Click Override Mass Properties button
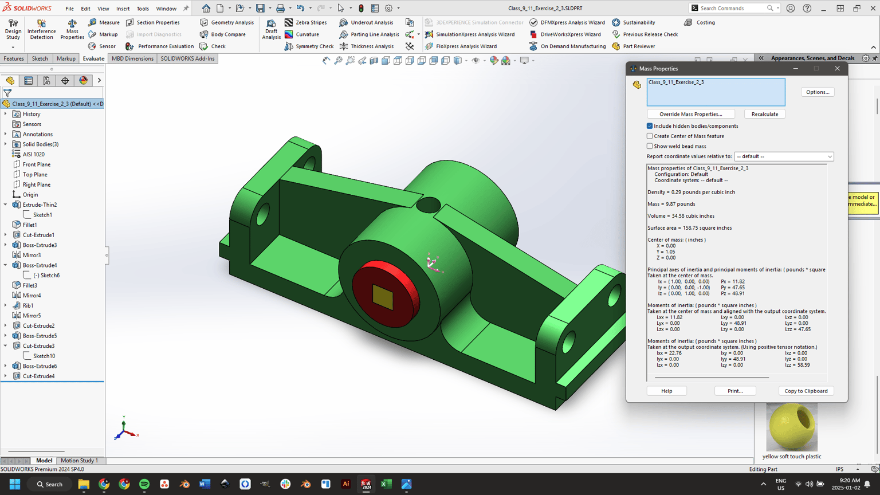This screenshot has height=495, width=880. (690, 114)
